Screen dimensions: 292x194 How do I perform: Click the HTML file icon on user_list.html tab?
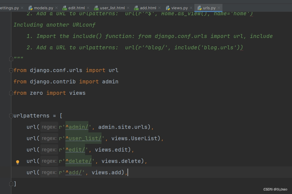(x=96, y=8)
